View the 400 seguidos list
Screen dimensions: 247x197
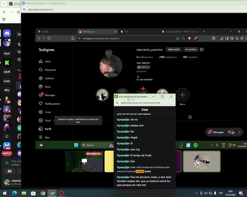pos(190,57)
